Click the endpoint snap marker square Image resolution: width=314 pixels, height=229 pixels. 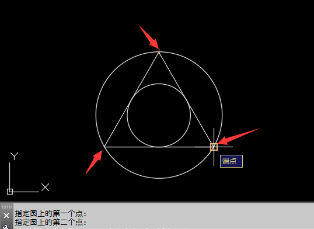(214, 147)
